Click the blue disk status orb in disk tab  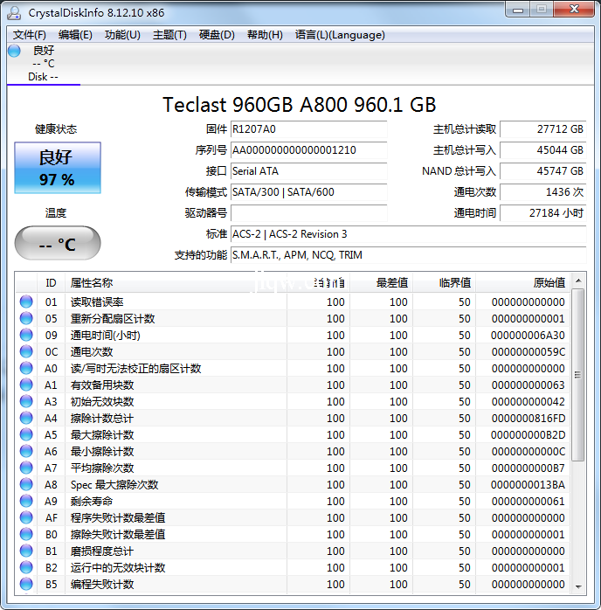pos(14,51)
